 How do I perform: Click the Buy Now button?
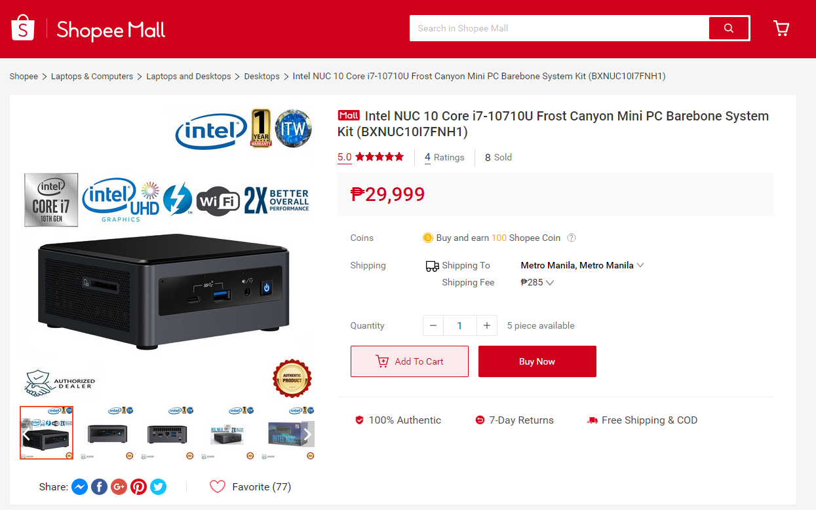(x=537, y=361)
